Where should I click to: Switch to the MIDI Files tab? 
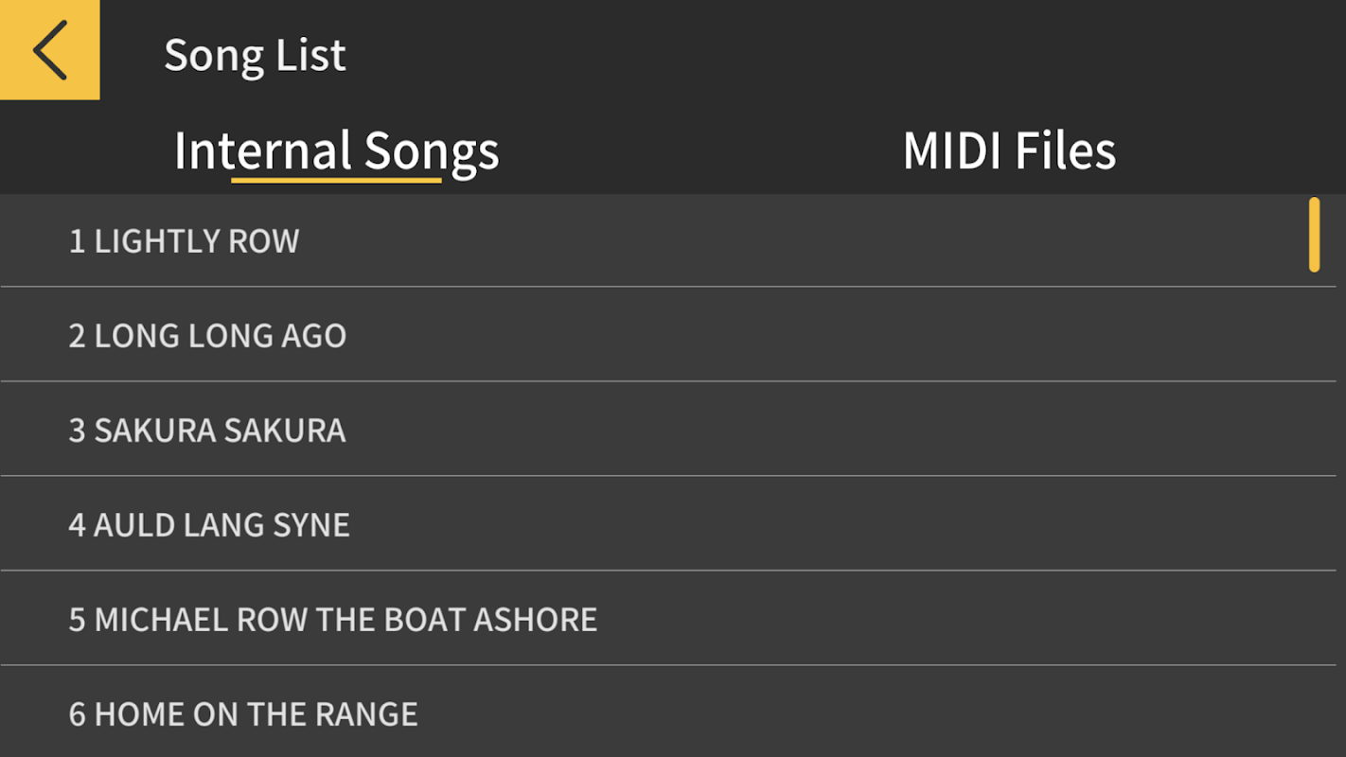(x=1009, y=150)
